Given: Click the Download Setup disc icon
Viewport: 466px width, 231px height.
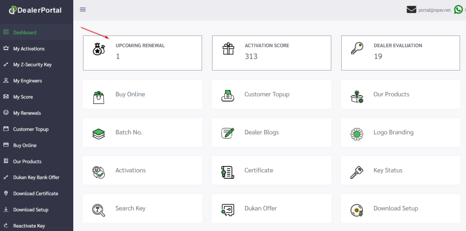Looking at the screenshot, I should point(357,209).
